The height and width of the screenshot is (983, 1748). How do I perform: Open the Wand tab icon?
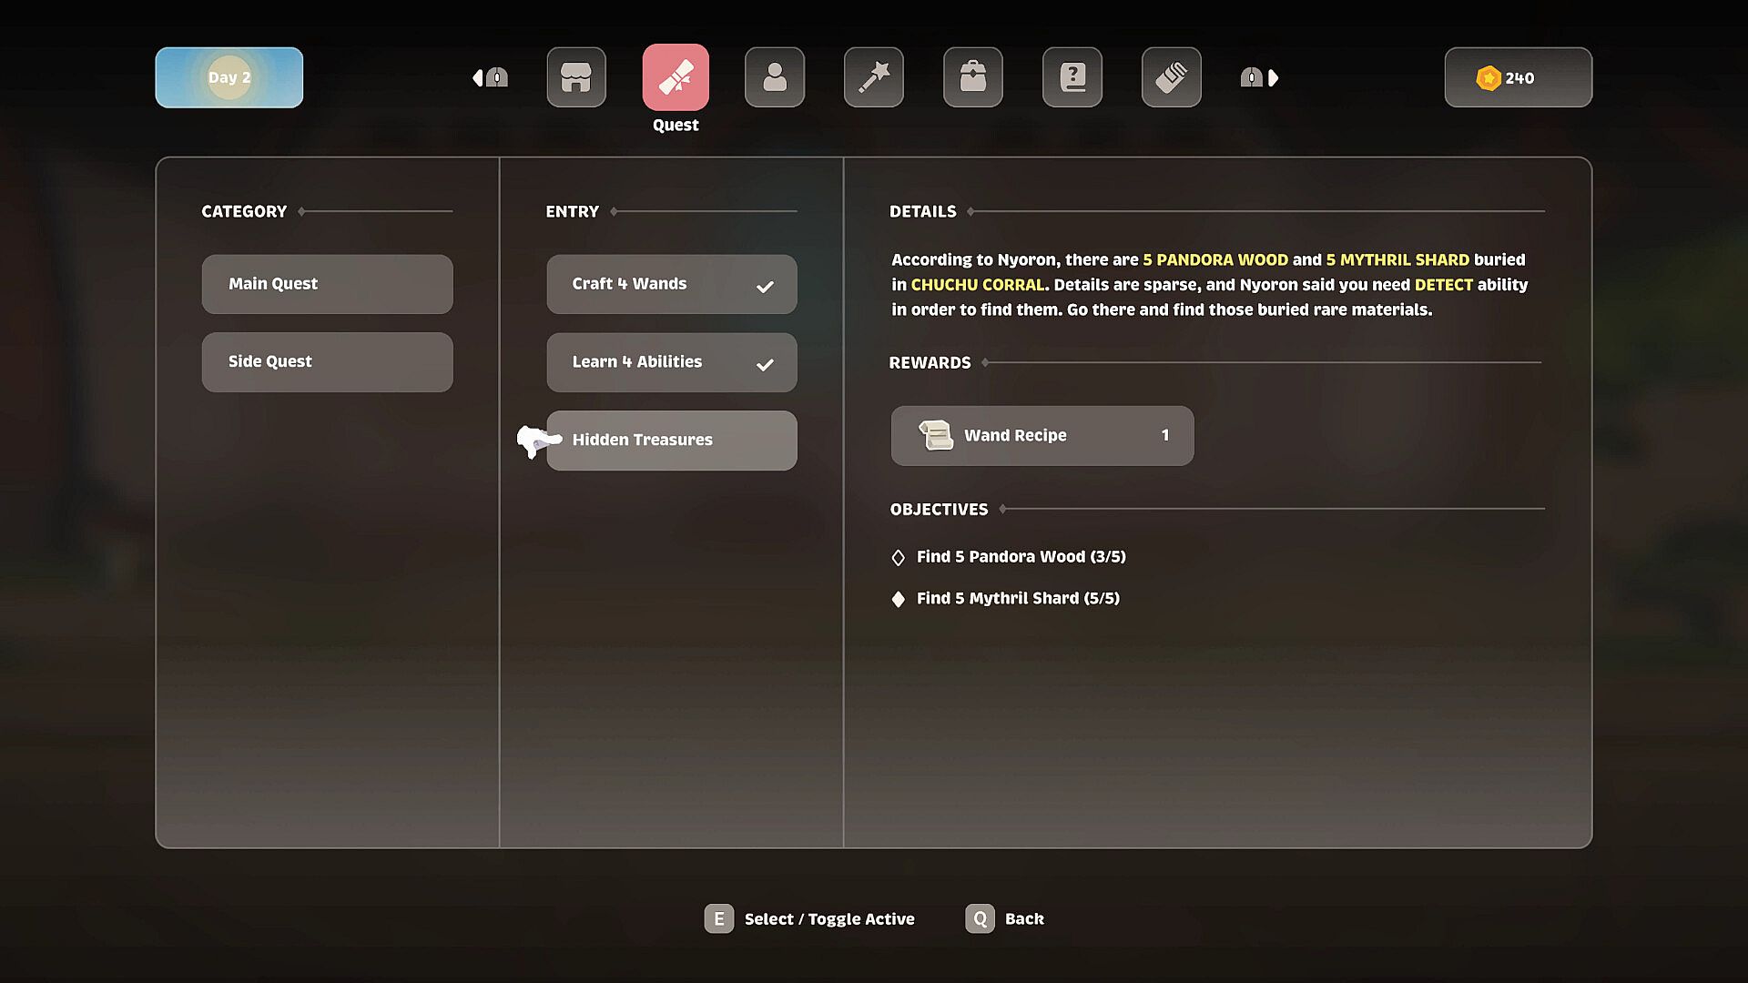(x=873, y=77)
